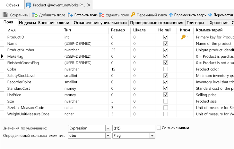Click the Delete field icon

tap(102, 15)
